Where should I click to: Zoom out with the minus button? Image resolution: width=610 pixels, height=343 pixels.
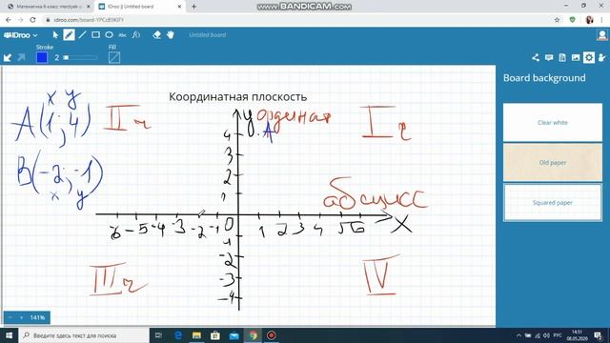[10, 317]
